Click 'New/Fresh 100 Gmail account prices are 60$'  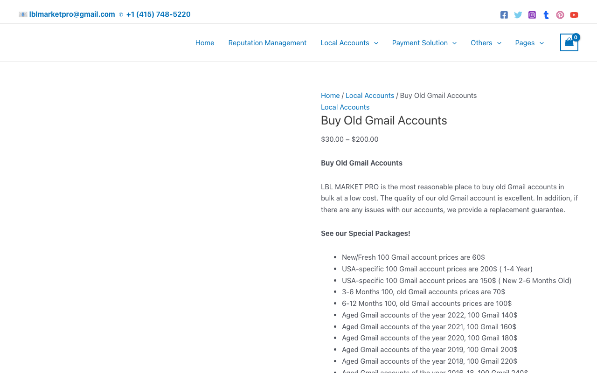[x=413, y=257]
